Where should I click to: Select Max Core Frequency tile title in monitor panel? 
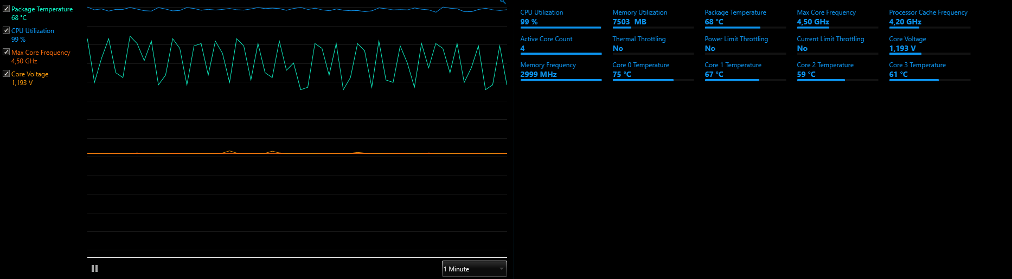click(826, 12)
